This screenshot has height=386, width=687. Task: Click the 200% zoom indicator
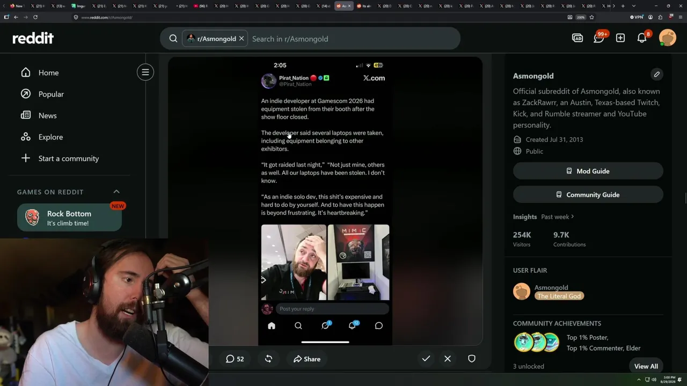(581, 17)
